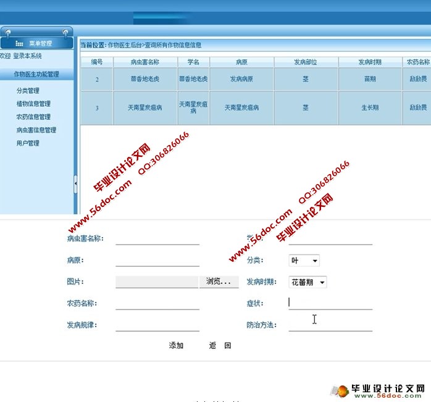
Task: Focus the 发病规律 text field
Action: [157, 325]
